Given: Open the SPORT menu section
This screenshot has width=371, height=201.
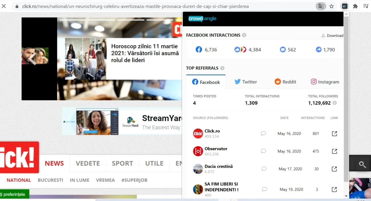Looking at the screenshot, I should tap(122, 163).
